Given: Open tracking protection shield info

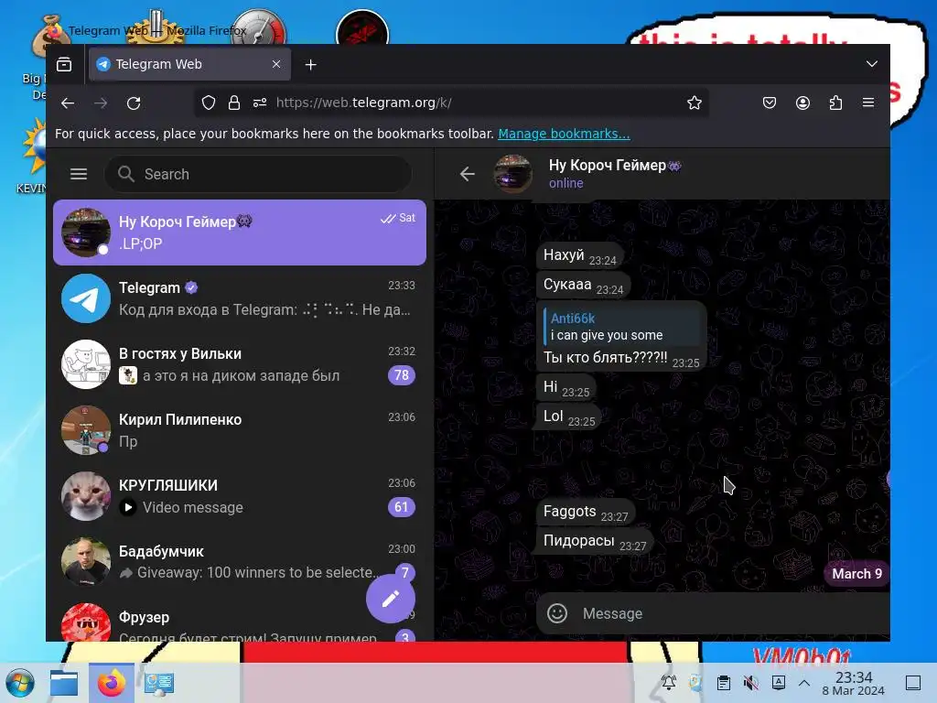Looking at the screenshot, I should (208, 103).
